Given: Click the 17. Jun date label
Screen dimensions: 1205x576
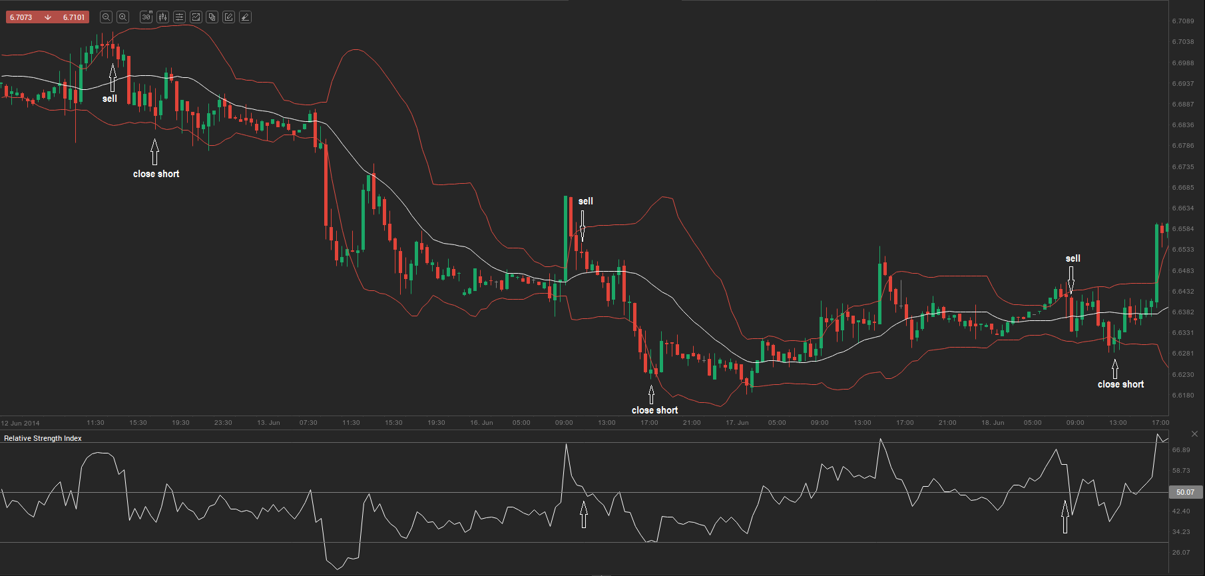Looking at the screenshot, I should tap(737, 423).
